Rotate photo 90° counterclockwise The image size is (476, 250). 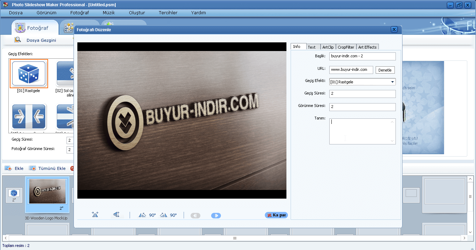click(x=147, y=215)
